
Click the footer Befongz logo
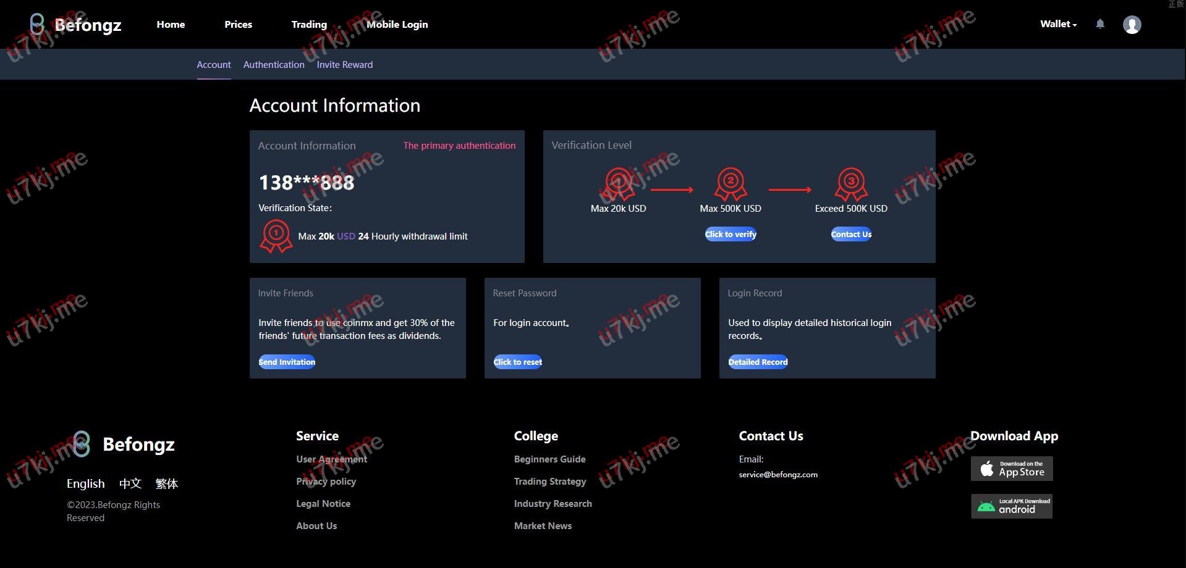(x=124, y=444)
